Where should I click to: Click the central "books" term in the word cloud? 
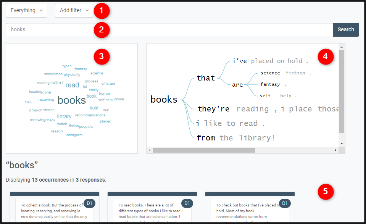pos(71,100)
